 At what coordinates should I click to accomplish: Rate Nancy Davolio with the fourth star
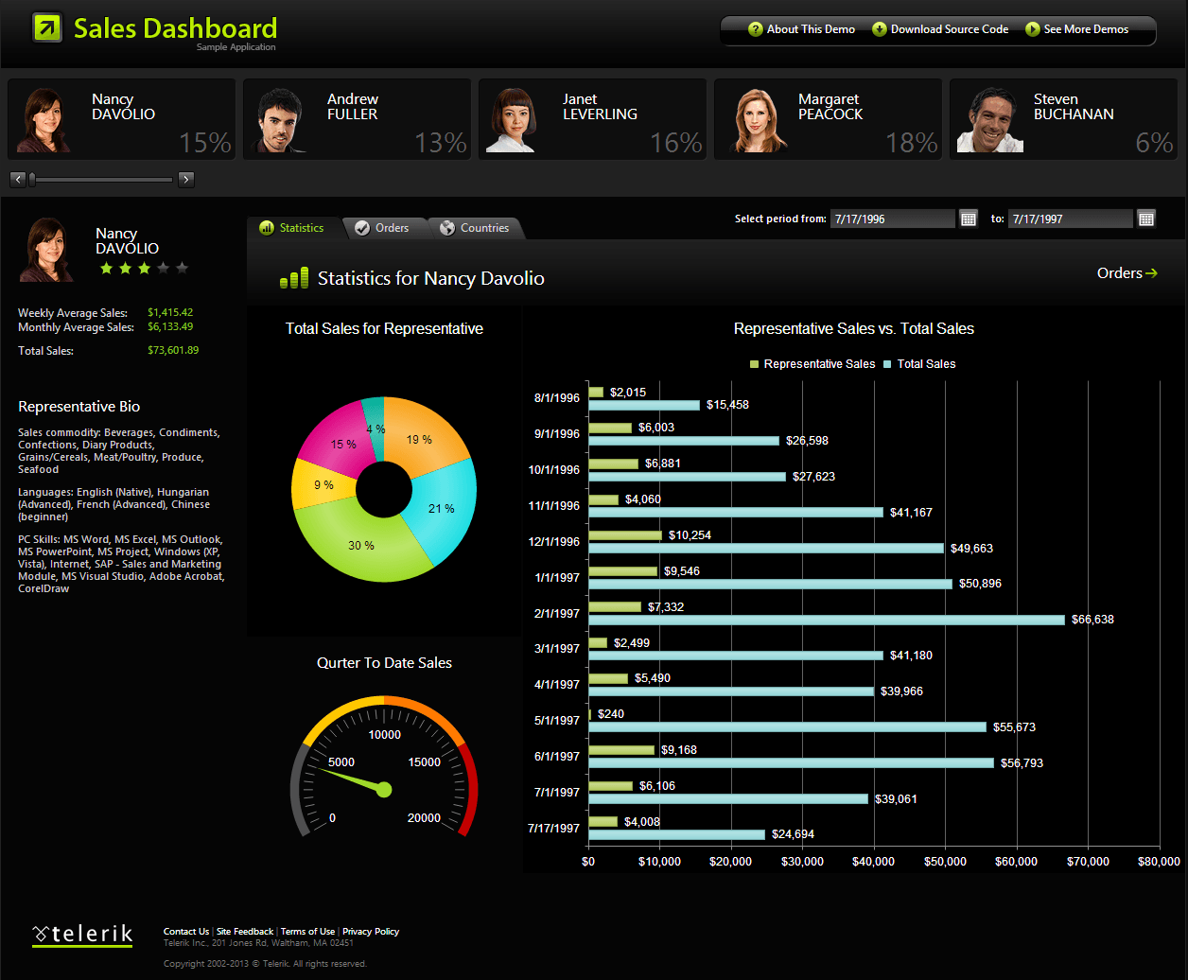tap(164, 268)
